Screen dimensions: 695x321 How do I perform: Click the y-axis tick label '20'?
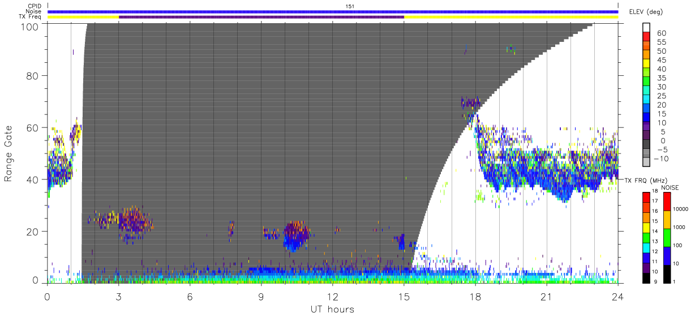point(33,232)
